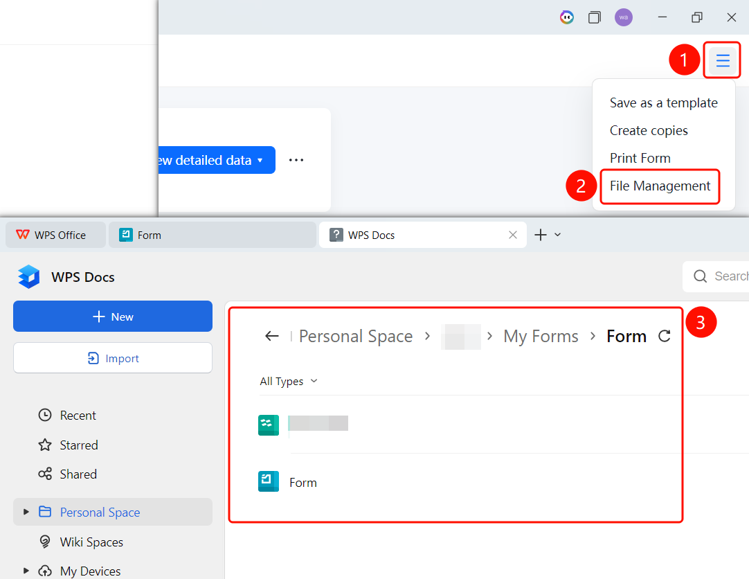Choose File Management from the menu
The height and width of the screenshot is (579, 749).
(660, 186)
